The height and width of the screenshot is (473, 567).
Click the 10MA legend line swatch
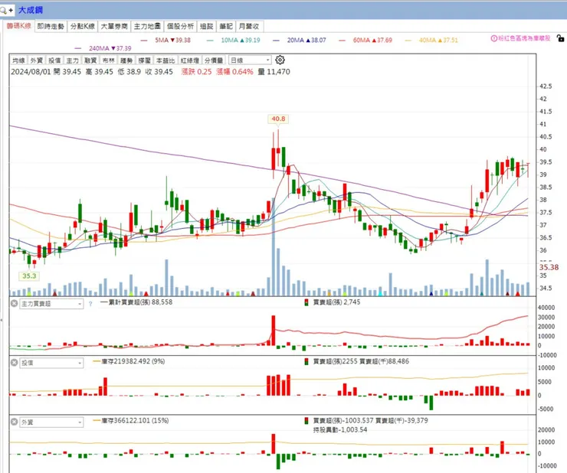[x=210, y=40]
